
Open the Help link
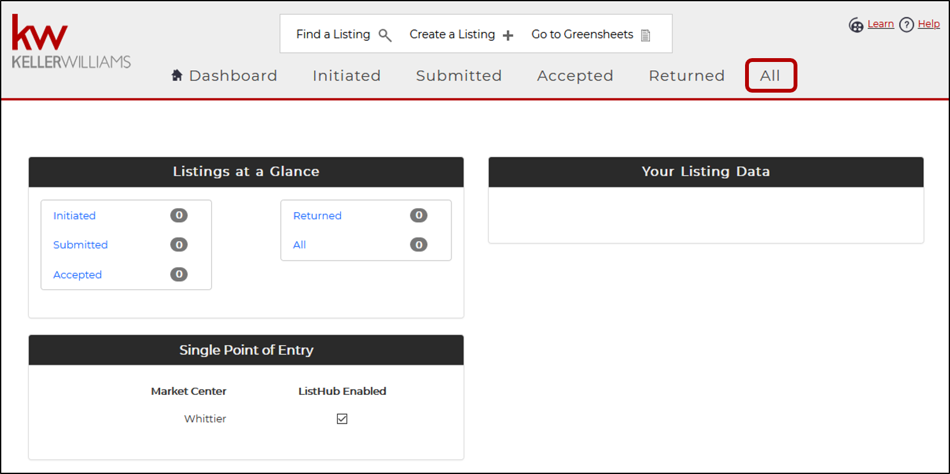(x=928, y=24)
